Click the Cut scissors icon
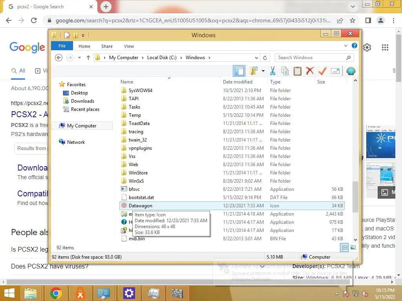The height and width of the screenshot is (301, 402). tap(272, 71)
